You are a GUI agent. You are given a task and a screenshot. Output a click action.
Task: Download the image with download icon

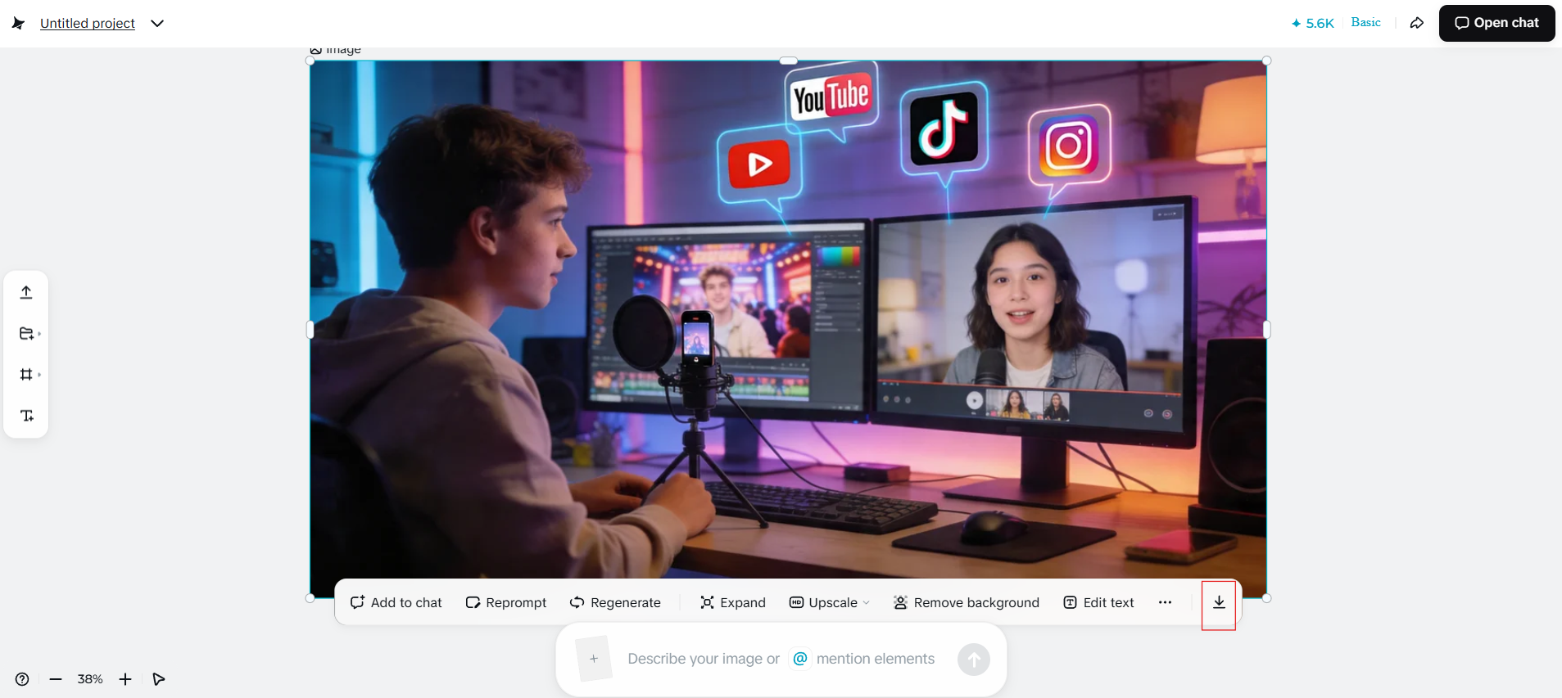tap(1219, 602)
